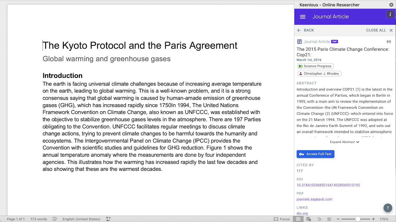Image resolution: width=396 pixels, height=222 pixels.
Task: Click the Introduction heading
Action: pos(62,75)
